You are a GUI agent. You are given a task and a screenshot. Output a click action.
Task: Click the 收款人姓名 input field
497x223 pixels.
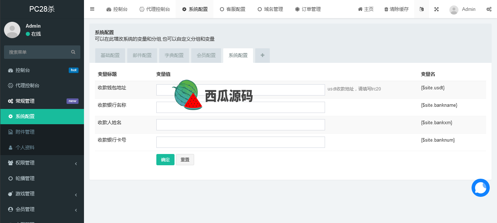[x=241, y=125]
